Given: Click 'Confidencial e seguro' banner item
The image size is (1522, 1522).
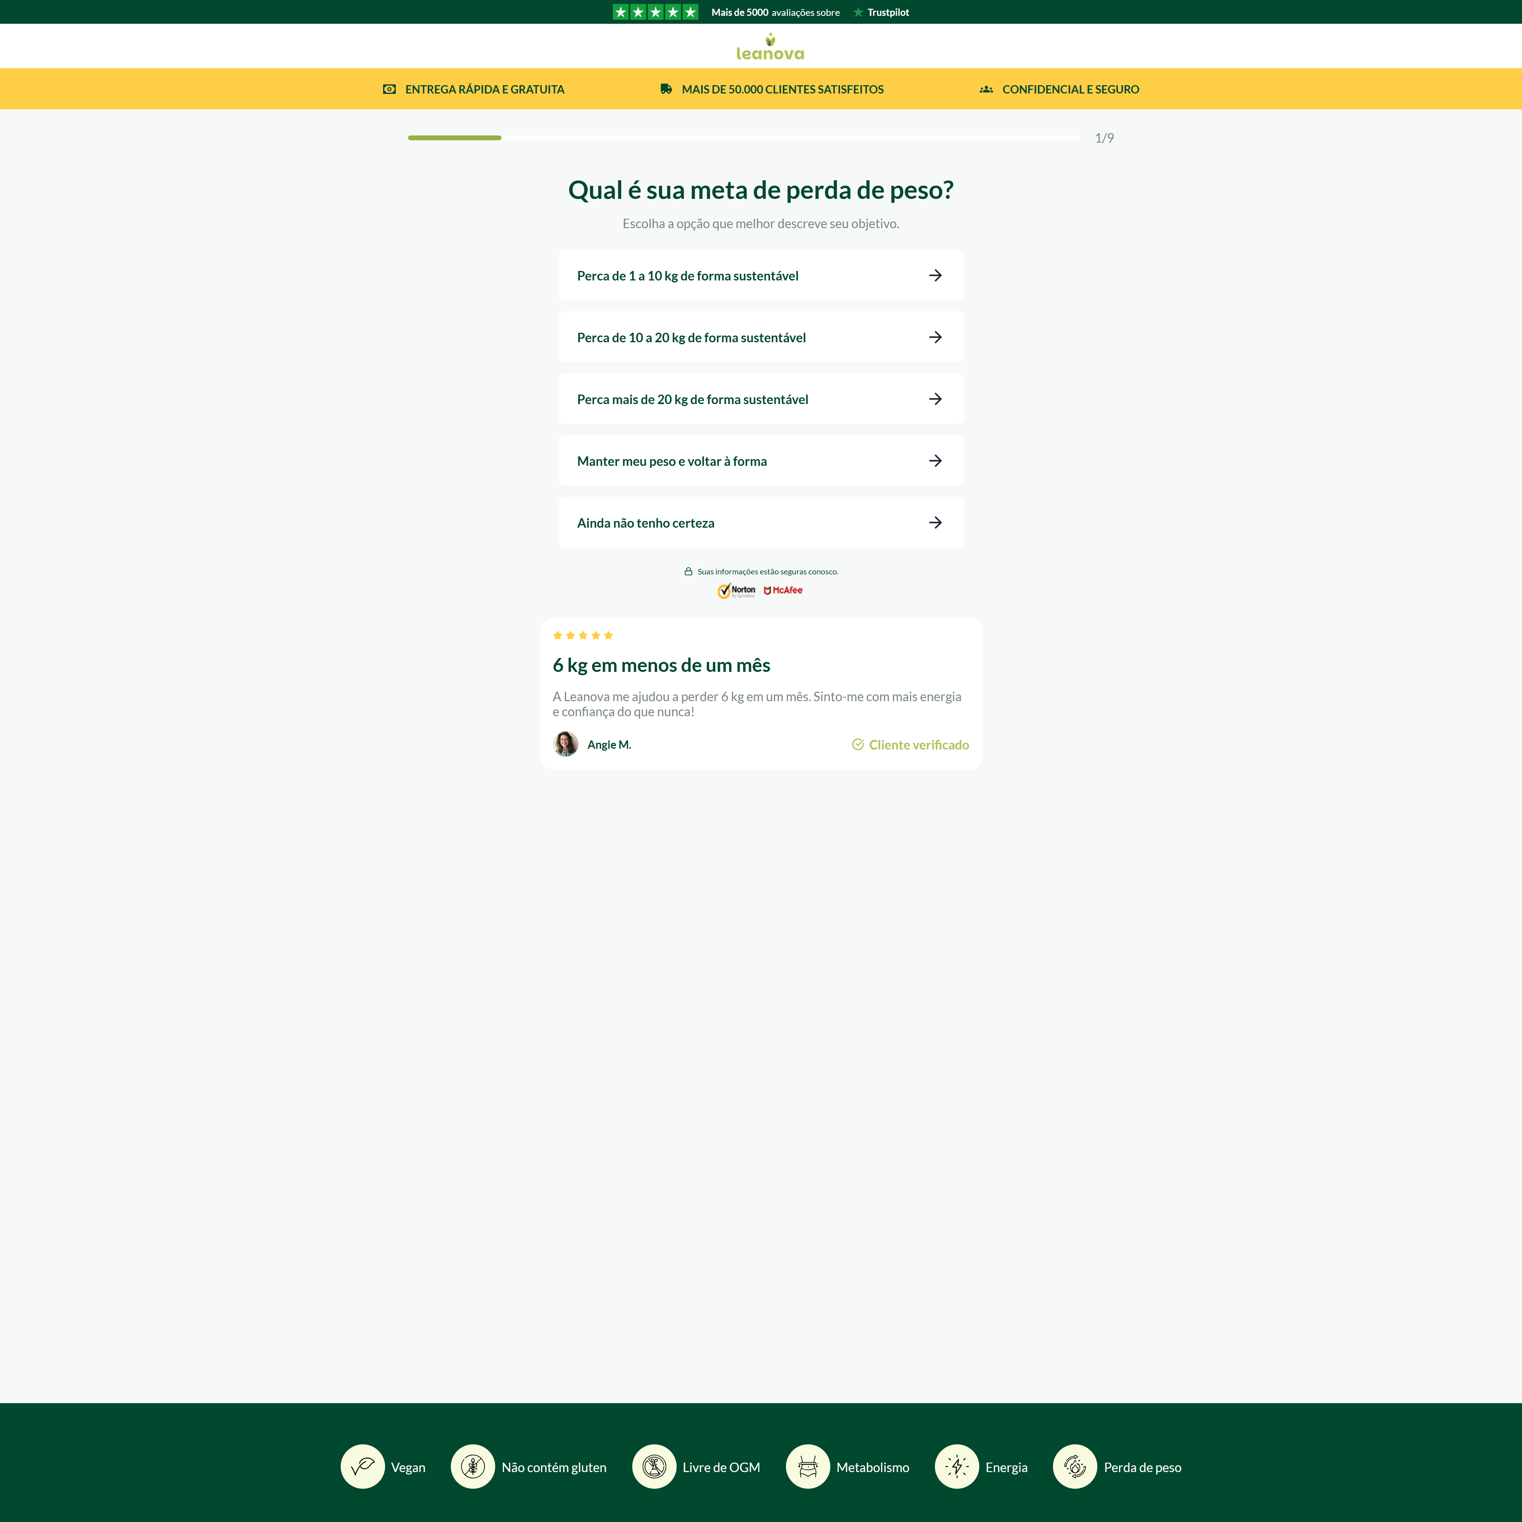Looking at the screenshot, I should click(x=1059, y=89).
